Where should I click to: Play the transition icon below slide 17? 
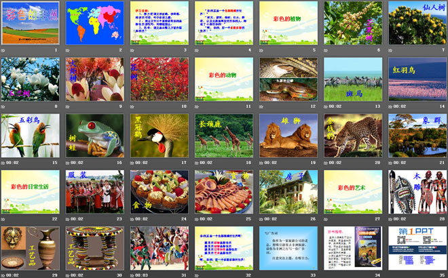132,162
